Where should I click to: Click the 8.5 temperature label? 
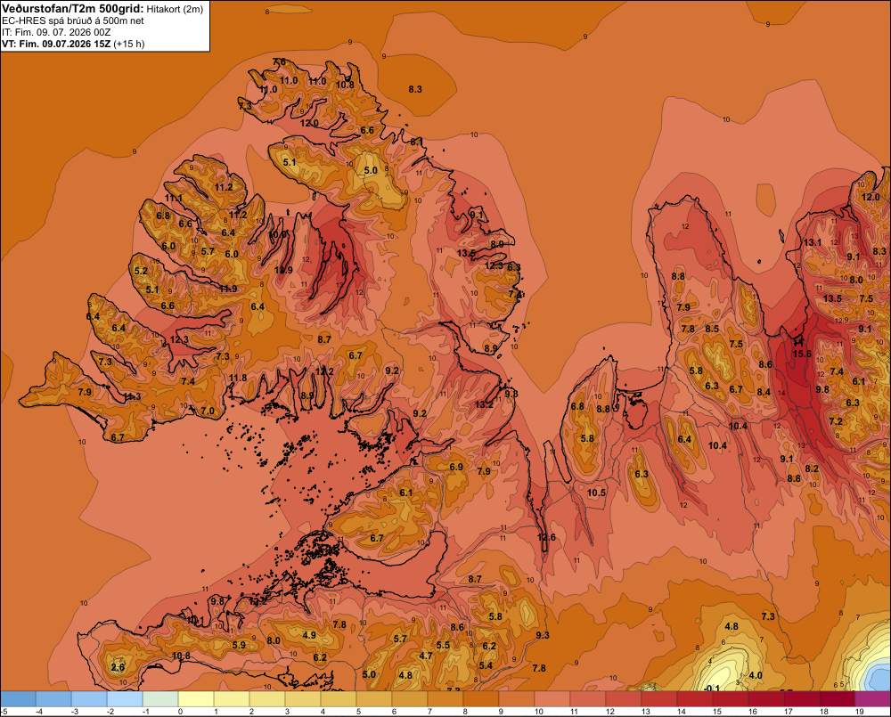click(x=712, y=329)
